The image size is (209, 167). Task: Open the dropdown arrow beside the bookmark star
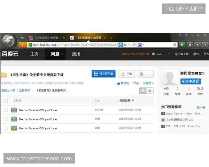point(129,45)
